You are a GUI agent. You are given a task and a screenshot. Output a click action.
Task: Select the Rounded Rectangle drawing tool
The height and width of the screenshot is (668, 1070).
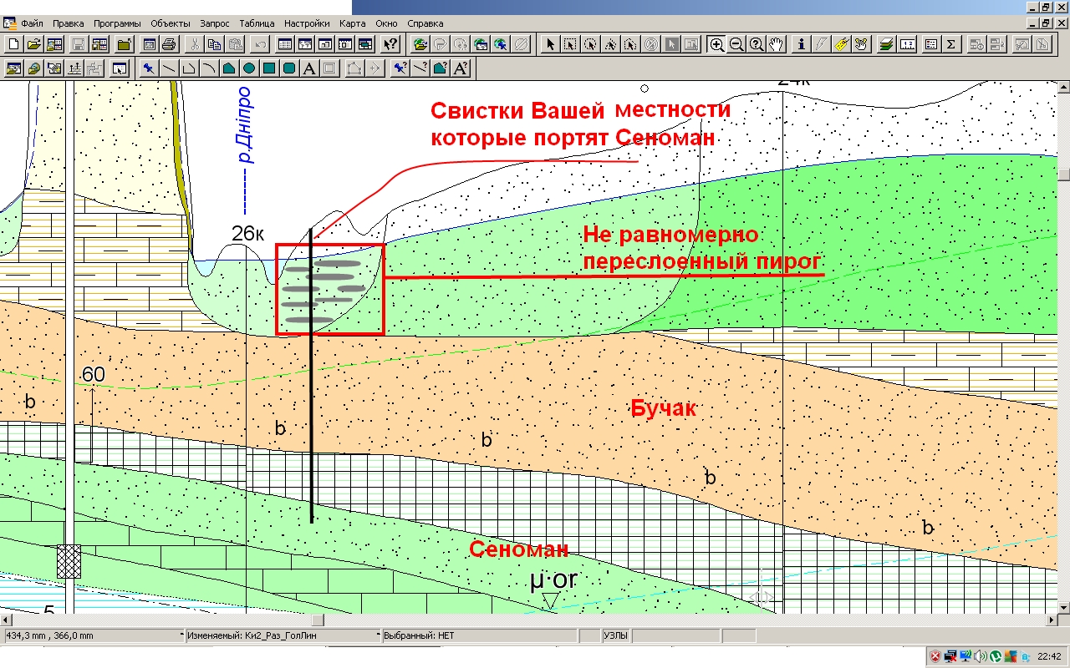coord(289,68)
